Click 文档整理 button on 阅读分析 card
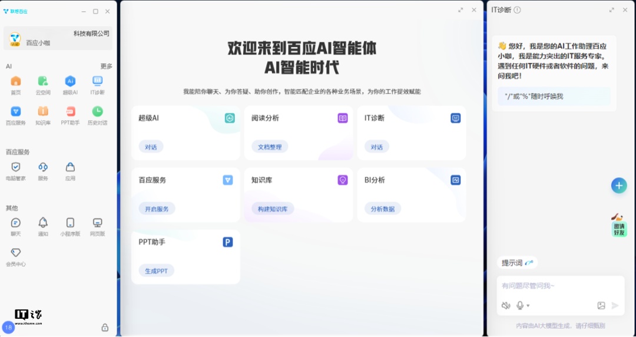 point(270,147)
